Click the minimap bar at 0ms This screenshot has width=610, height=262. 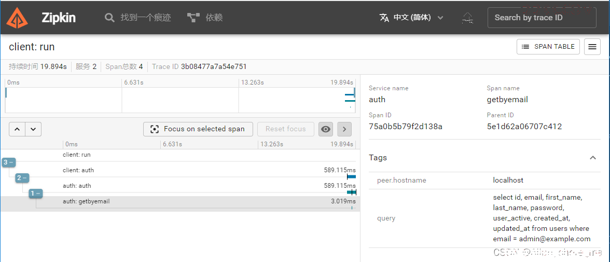(x=6, y=93)
